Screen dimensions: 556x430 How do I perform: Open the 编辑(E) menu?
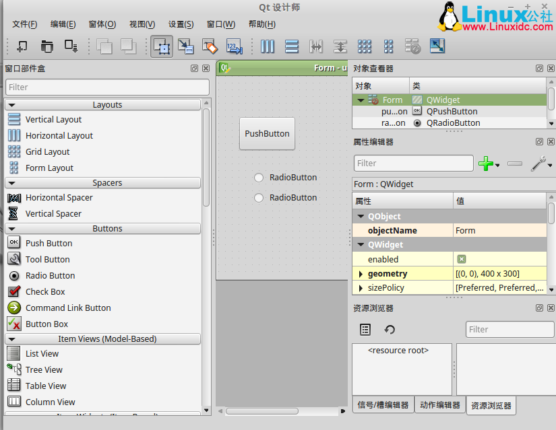coord(63,24)
